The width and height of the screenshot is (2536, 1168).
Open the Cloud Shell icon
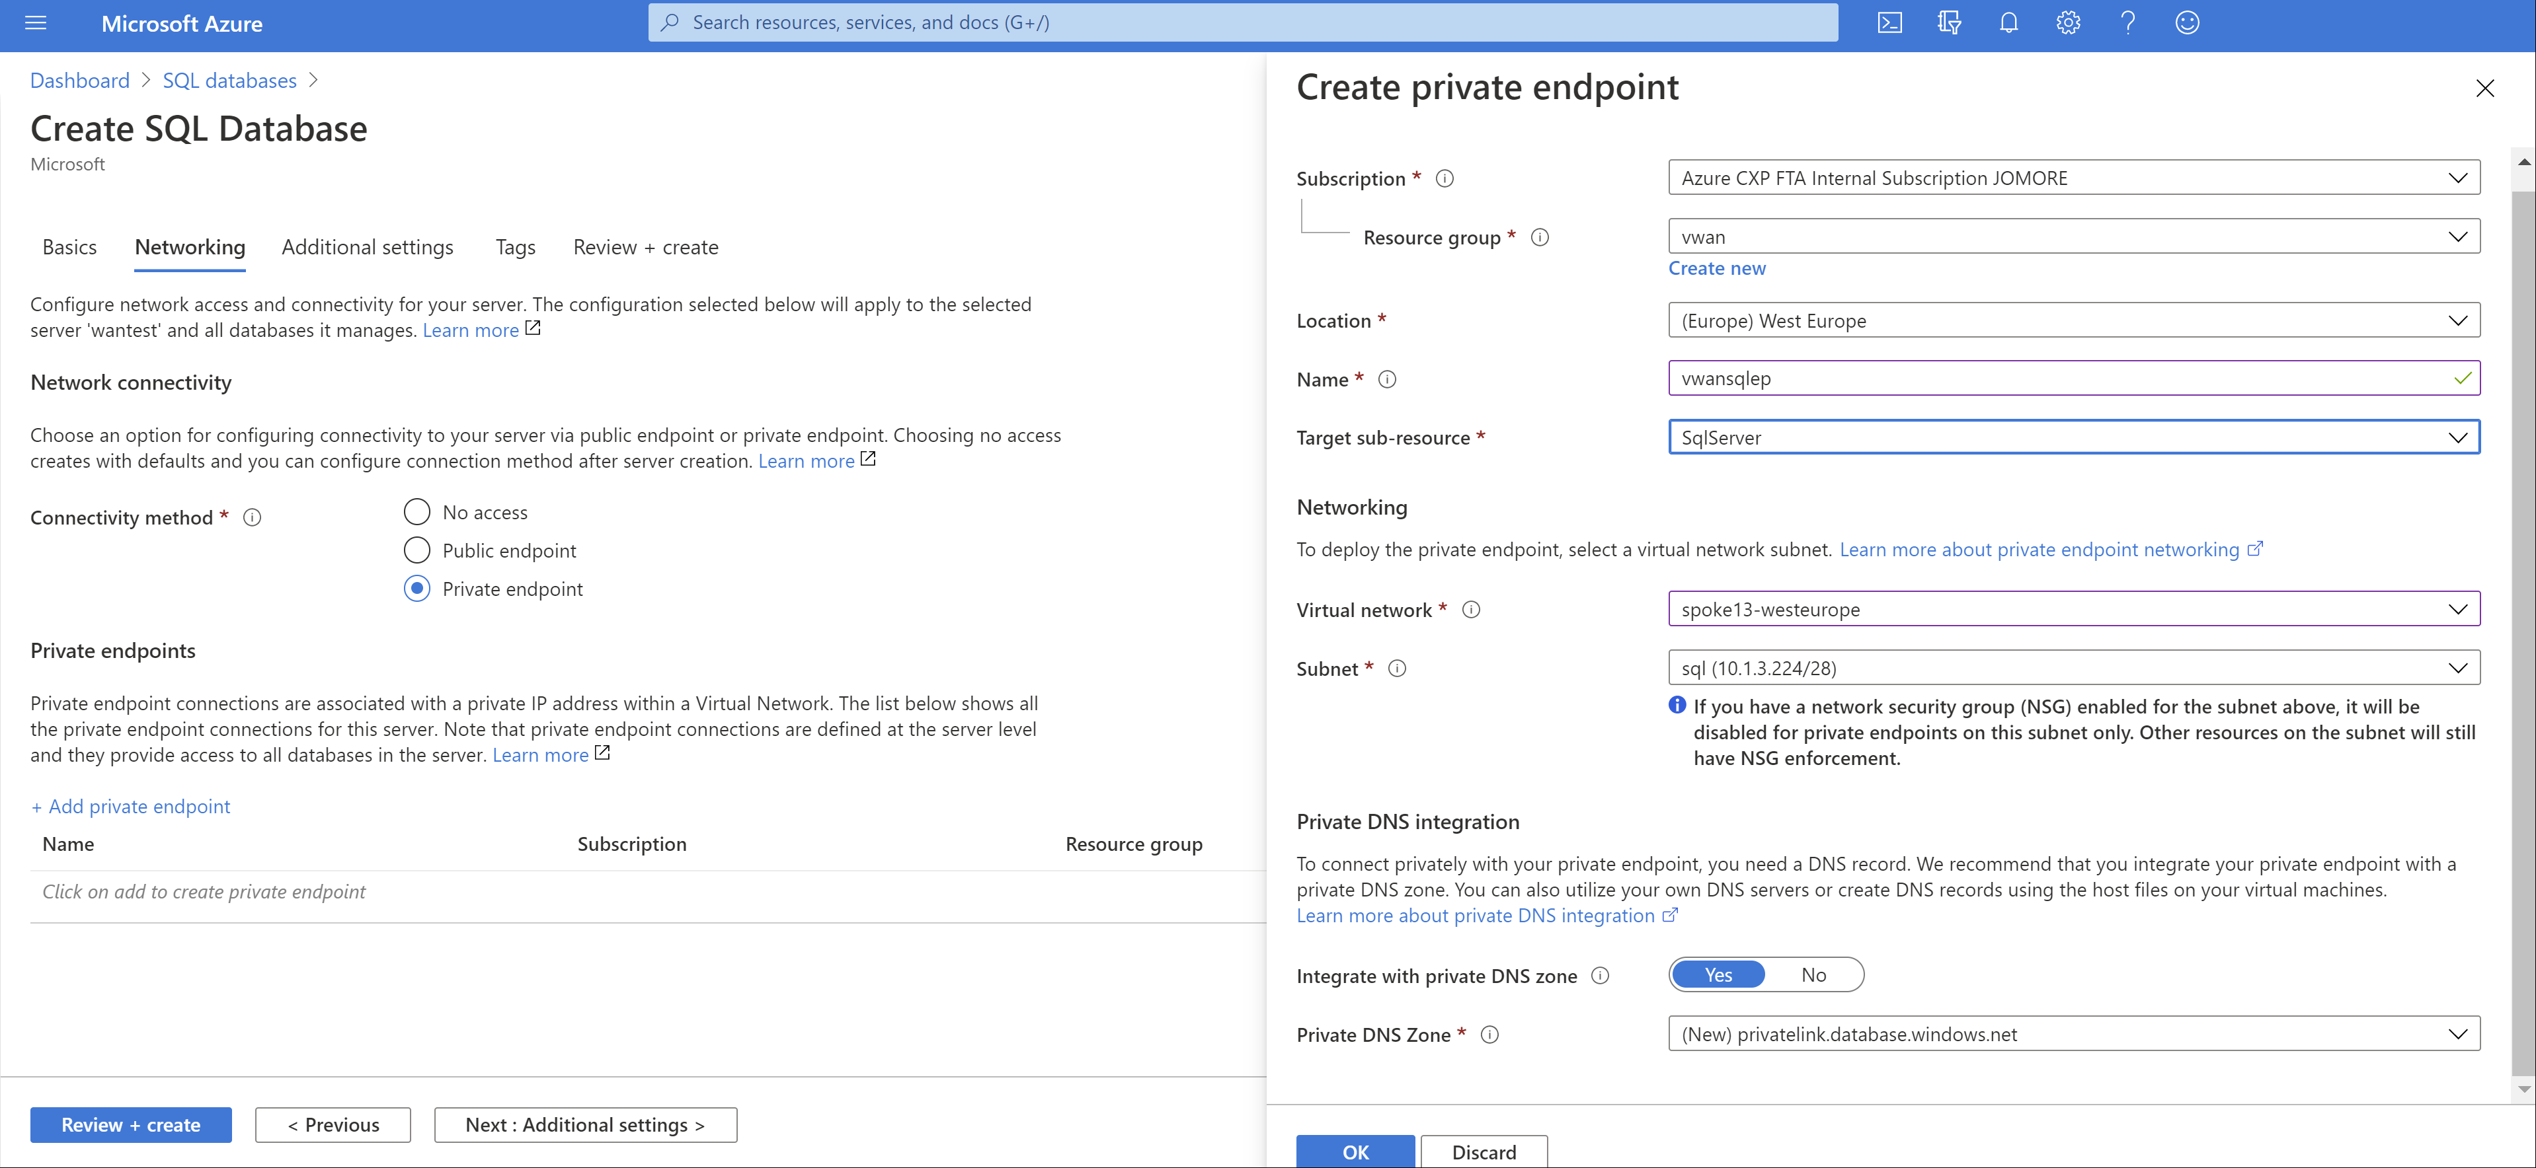pos(1889,22)
